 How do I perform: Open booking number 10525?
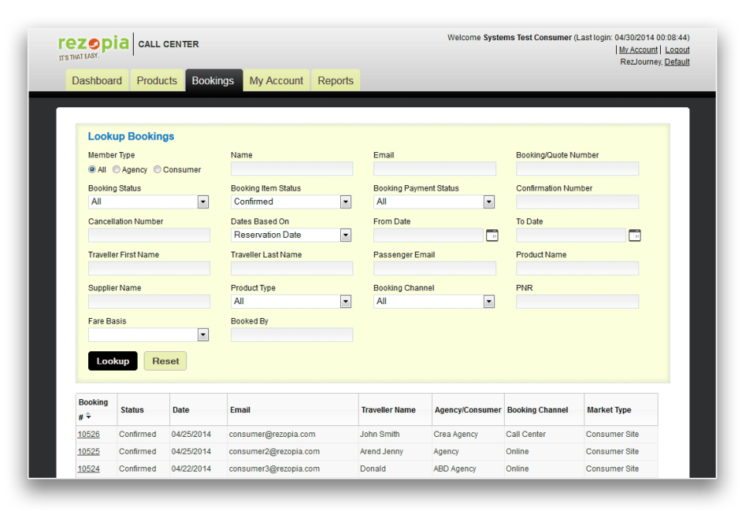(x=88, y=452)
